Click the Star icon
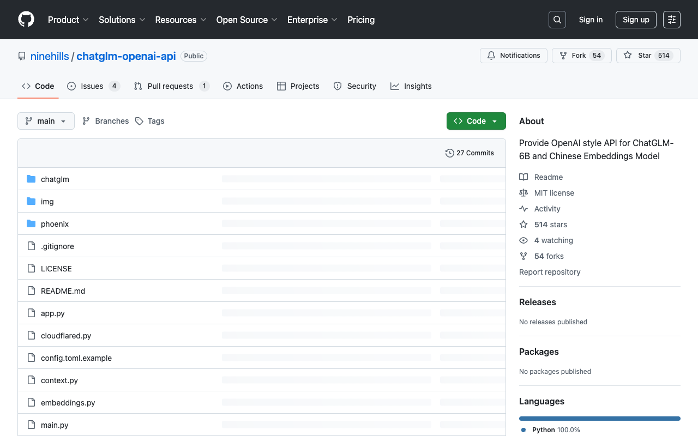Viewport: 698px width, 436px height. pyautogui.click(x=628, y=56)
